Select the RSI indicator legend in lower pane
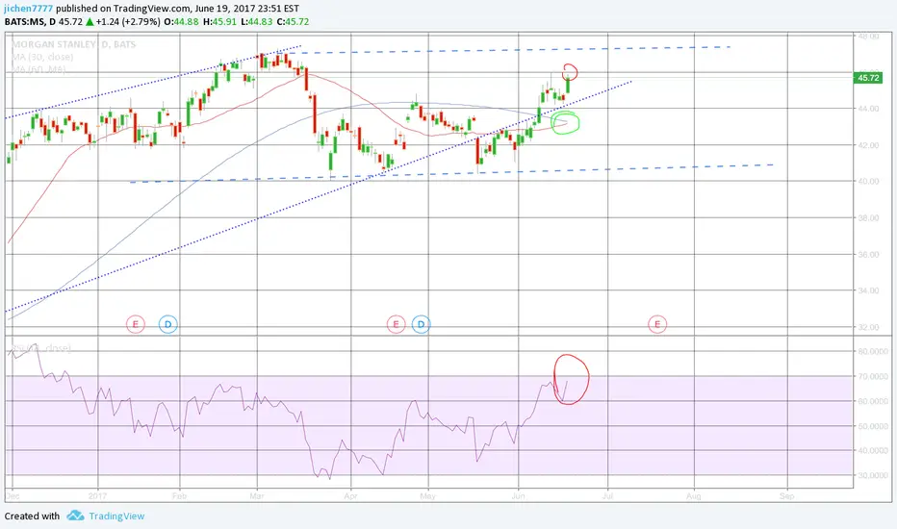This screenshot has width=897, height=529. coord(41,348)
